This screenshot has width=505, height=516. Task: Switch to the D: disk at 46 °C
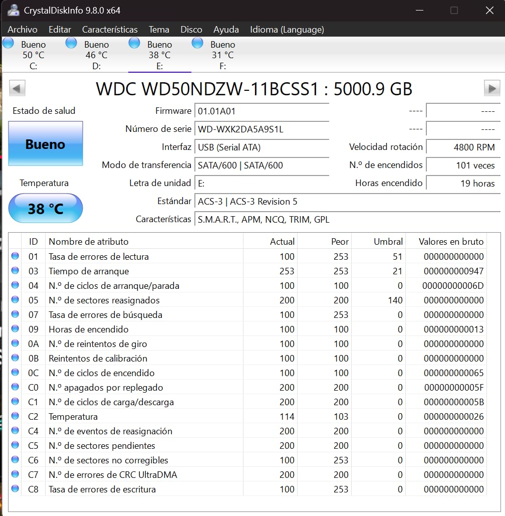(x=96, y=55)
